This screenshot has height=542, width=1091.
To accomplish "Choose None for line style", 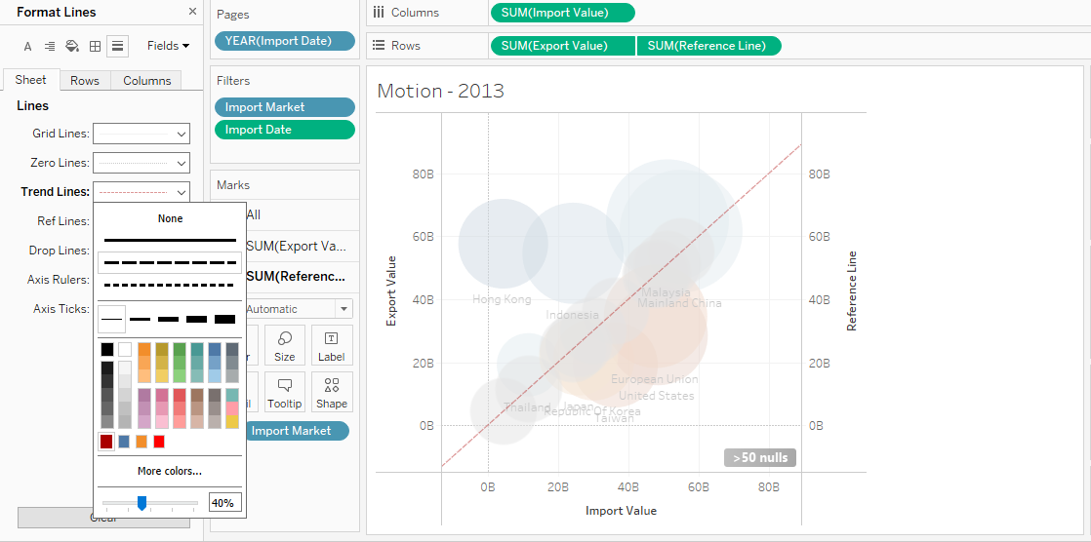I will (x=170, y=219).
